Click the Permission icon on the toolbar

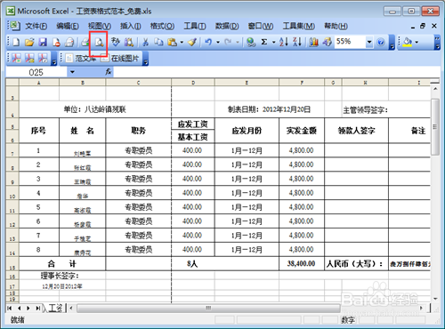tap(56, 43)
